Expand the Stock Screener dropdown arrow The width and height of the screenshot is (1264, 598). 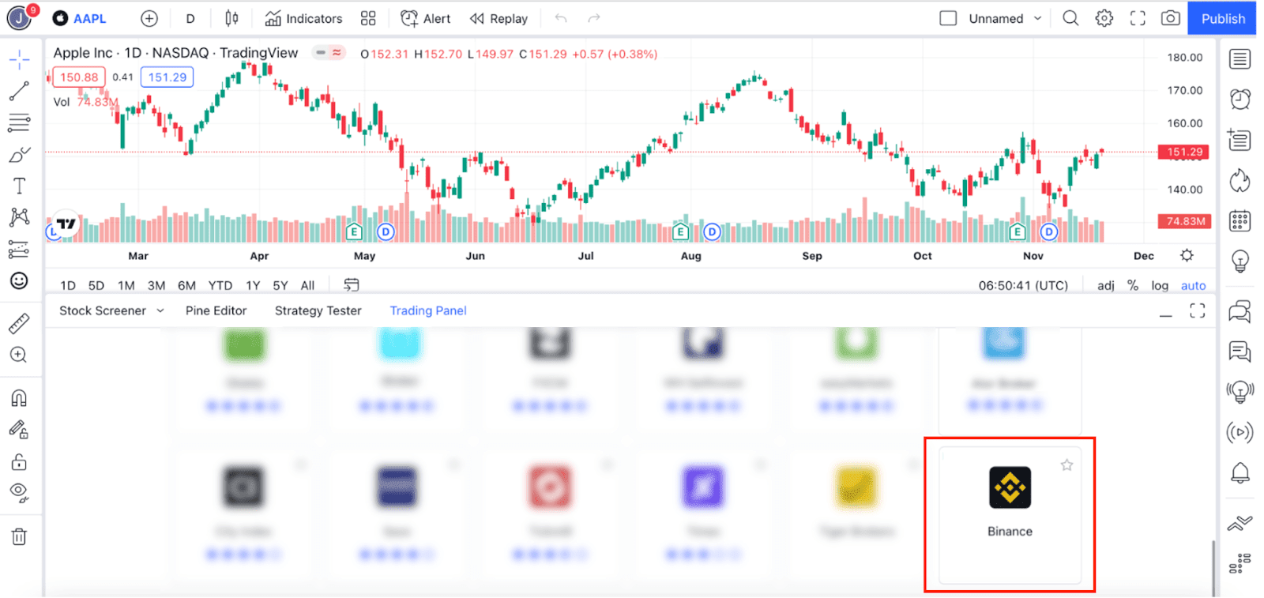[x=160, y=310]
